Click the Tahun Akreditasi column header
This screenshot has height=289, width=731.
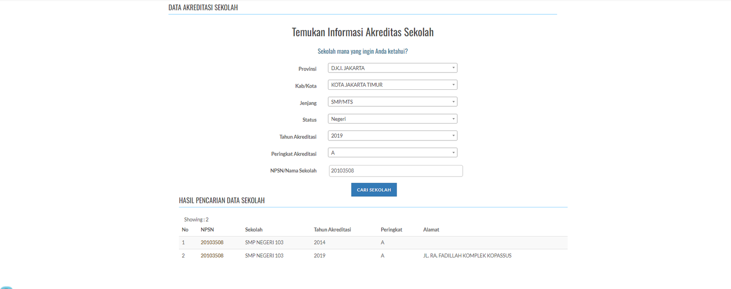332,230
